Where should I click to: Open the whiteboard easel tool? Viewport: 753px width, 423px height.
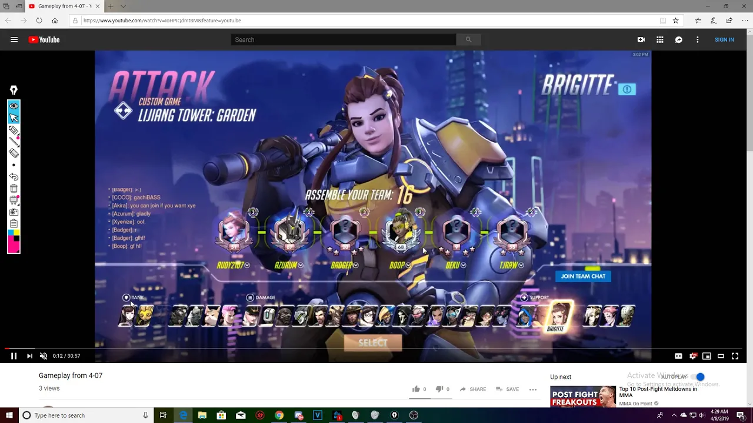[x=14, y=200]
